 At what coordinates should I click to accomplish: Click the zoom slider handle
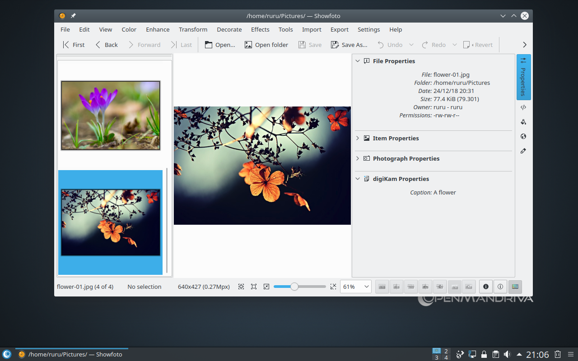294,287
